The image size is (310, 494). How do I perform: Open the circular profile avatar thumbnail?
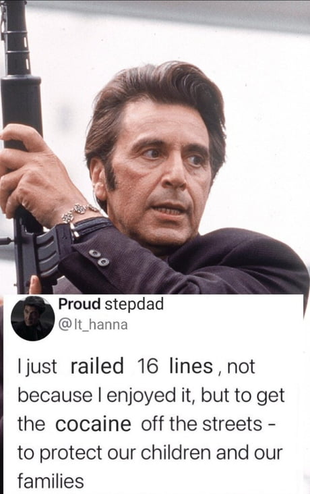click(33, 319)
